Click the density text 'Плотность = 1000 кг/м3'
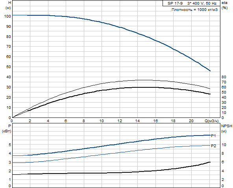 tap(194, 10)
